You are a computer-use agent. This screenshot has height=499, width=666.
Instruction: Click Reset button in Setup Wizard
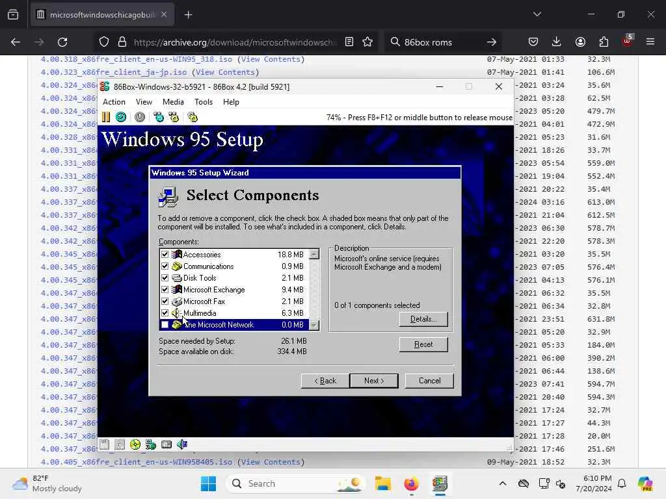[x=423, y=344]
